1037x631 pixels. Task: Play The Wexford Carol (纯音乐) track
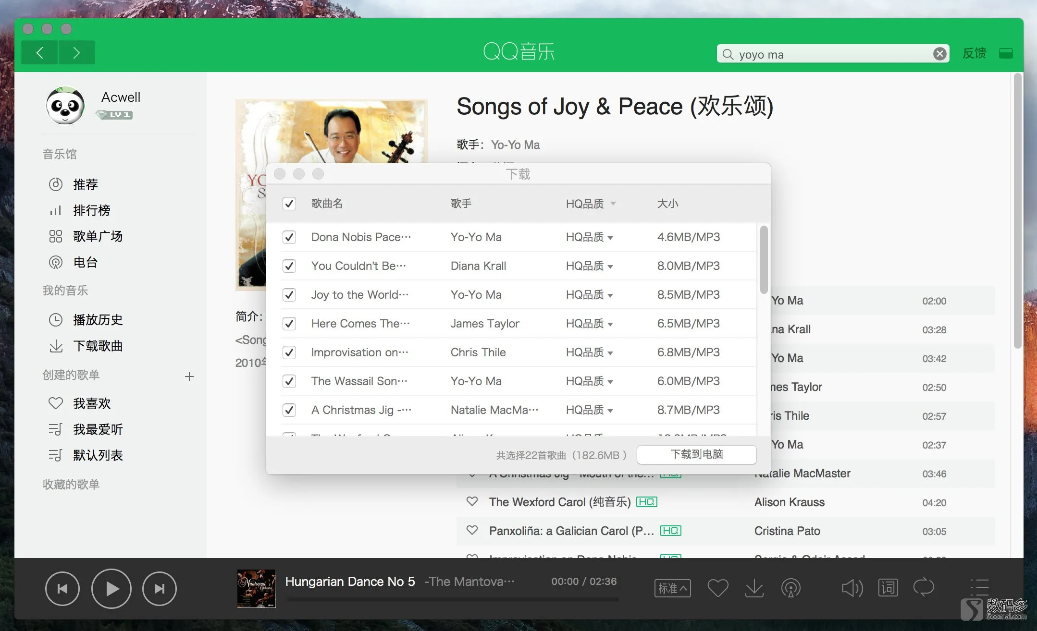(x=560, y=502)
